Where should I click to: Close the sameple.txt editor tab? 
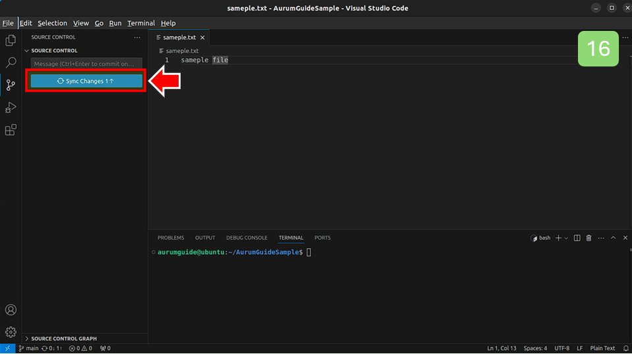pos(202,38)
